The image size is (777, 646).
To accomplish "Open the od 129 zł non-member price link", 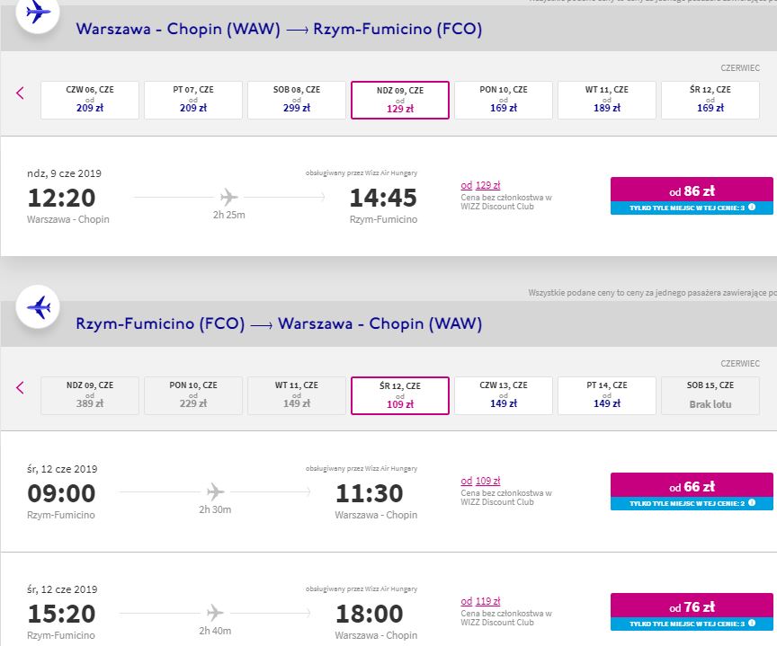I will (x=480, y=185).
